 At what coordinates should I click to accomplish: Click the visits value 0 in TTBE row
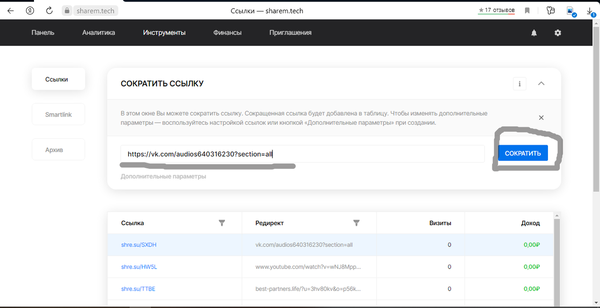449,289
